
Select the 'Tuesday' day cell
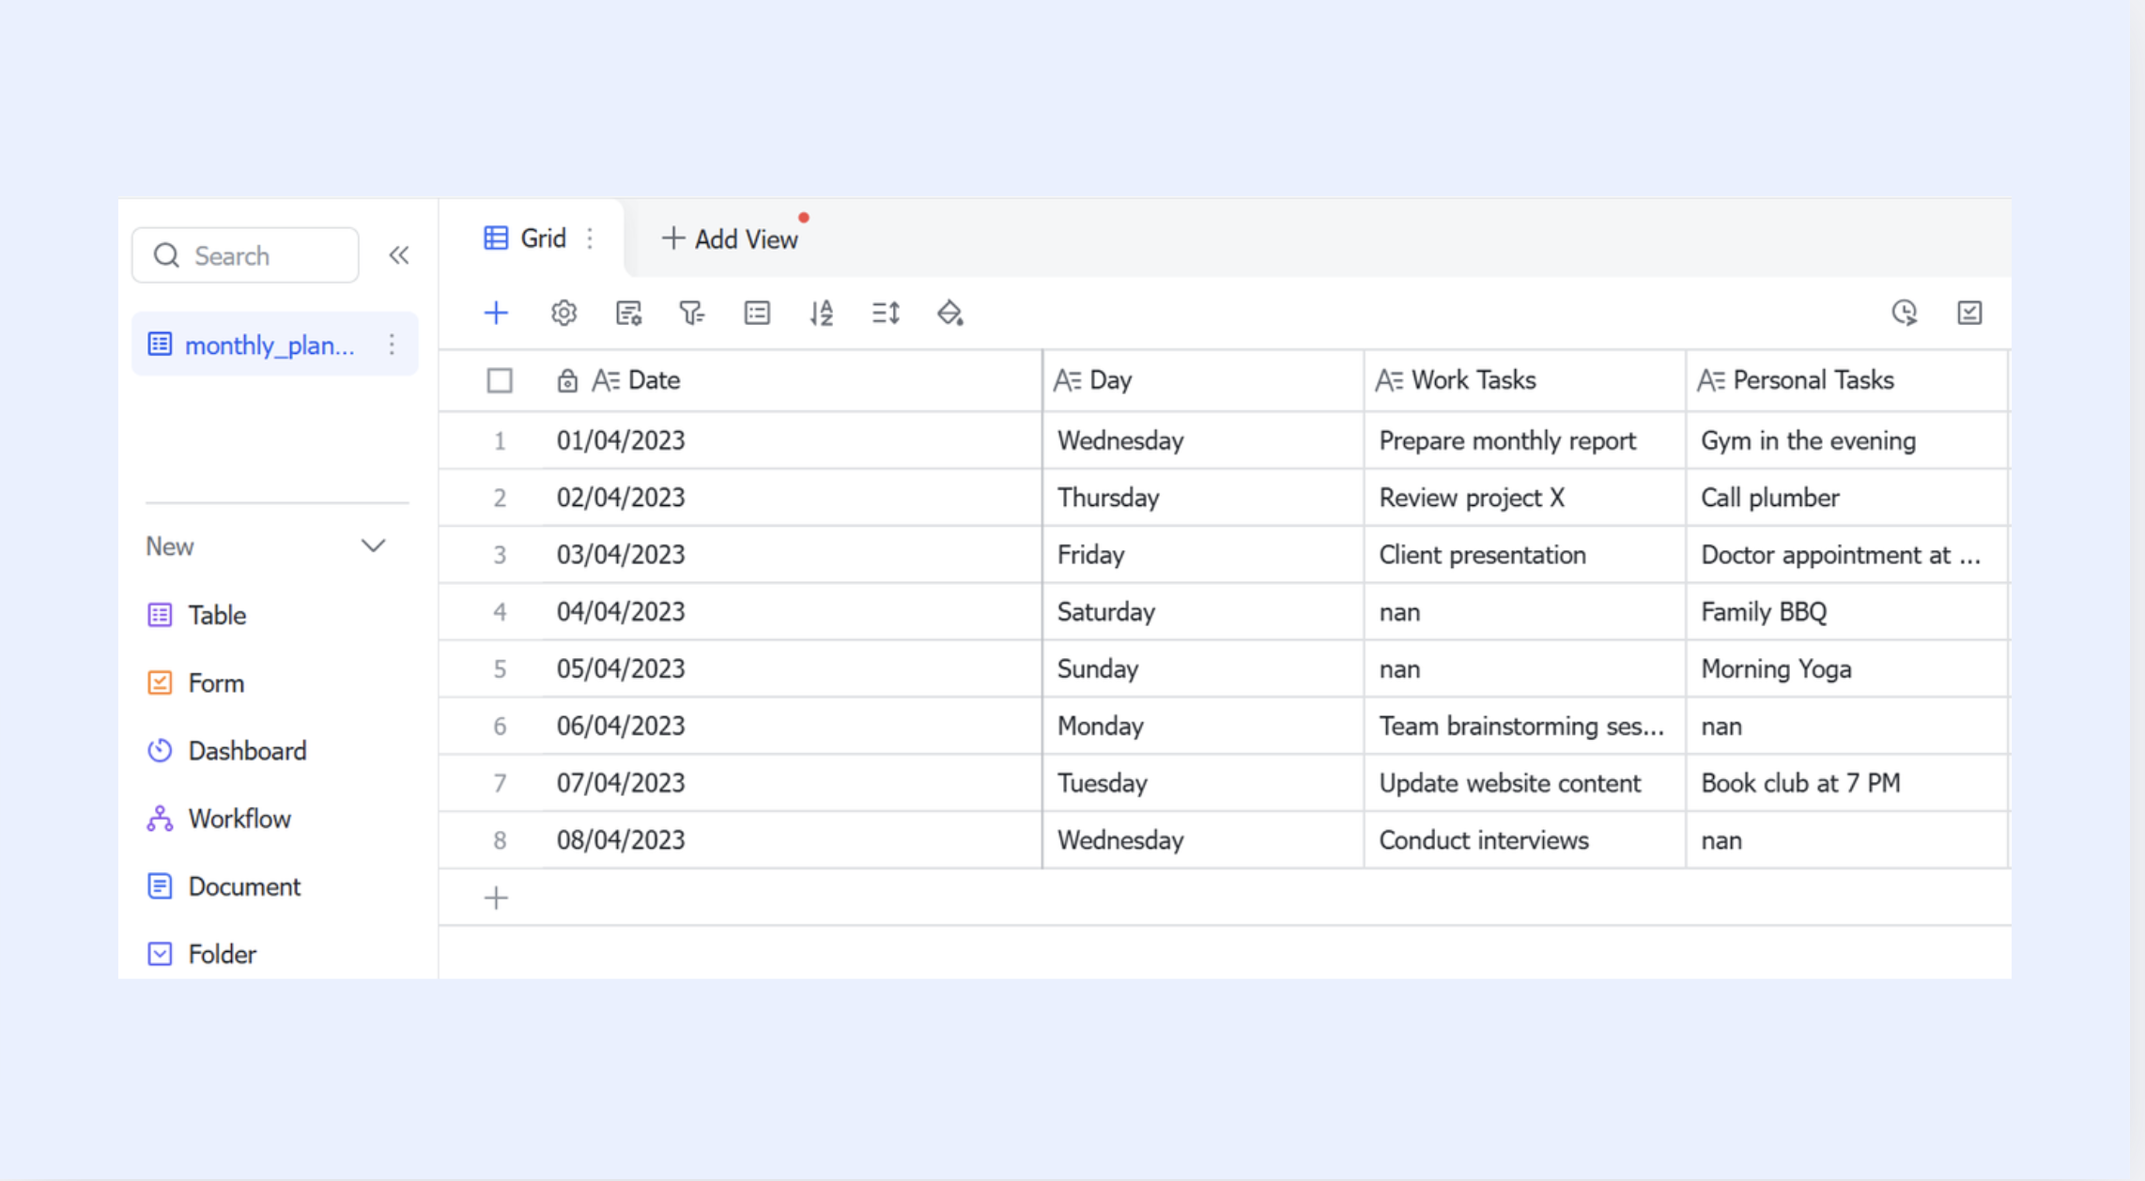click(x=1203, y=783)
